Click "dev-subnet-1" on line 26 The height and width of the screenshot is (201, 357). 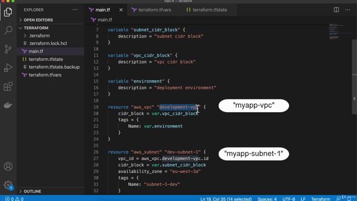[182, 152]
